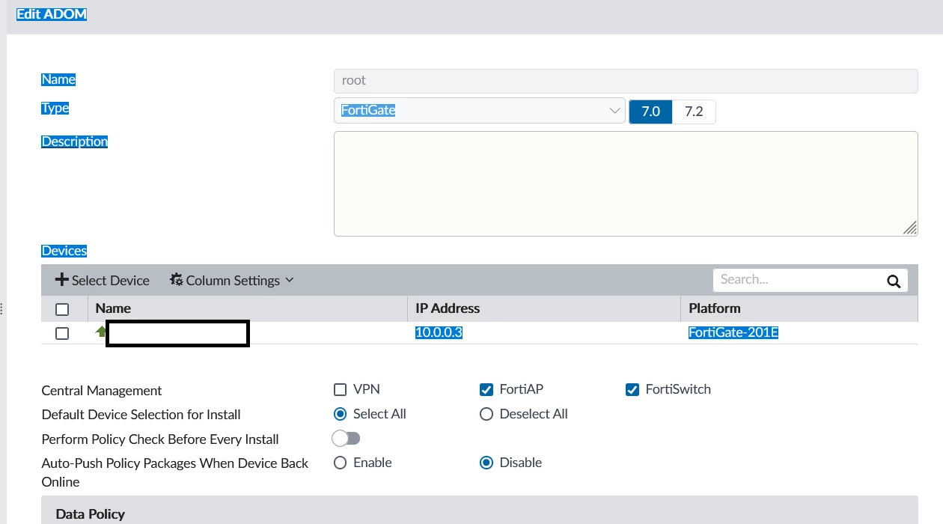The height and width of the screenshot is (524, 943).
Task: Toggle Perform Policy Check Before Every Install
Action: (347, 438)
